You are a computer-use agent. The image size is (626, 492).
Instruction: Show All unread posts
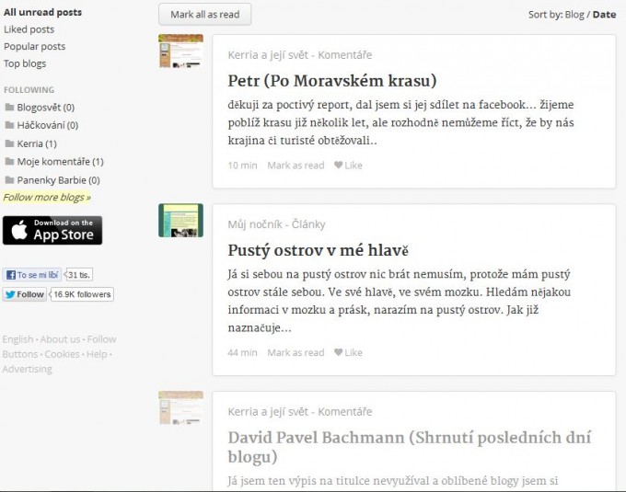pos(42,13)
